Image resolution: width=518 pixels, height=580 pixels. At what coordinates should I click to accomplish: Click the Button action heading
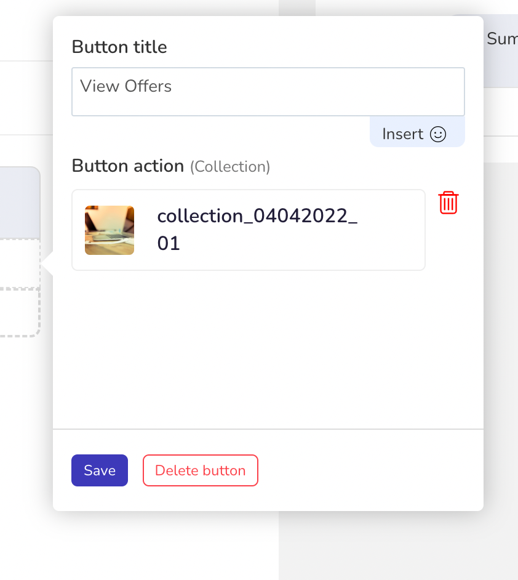[128, 166]
